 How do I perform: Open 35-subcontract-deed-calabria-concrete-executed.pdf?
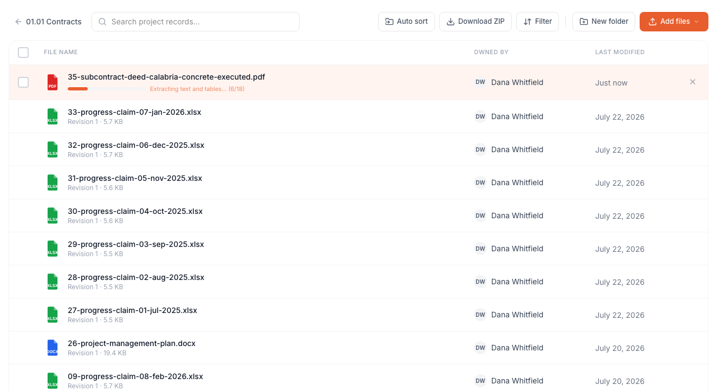pos(166,77)
